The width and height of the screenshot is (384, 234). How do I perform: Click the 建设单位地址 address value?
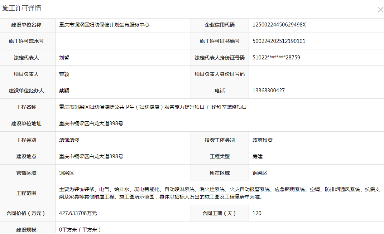click(x=91, y=123)
